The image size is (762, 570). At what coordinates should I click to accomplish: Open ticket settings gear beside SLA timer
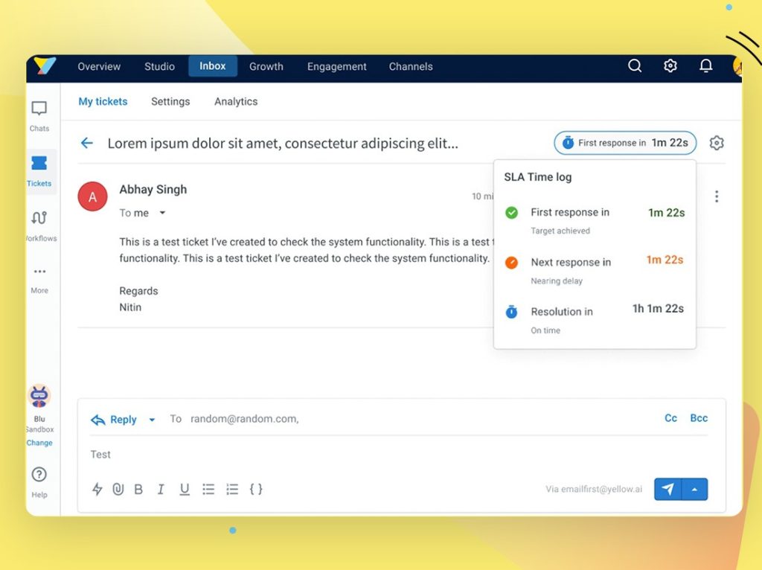(x=717, y=143)
